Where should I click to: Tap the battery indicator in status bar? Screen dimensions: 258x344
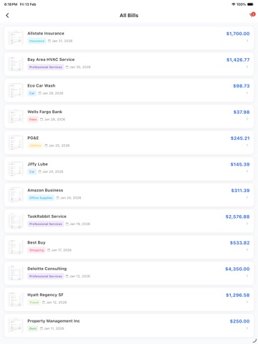point(250,4)
